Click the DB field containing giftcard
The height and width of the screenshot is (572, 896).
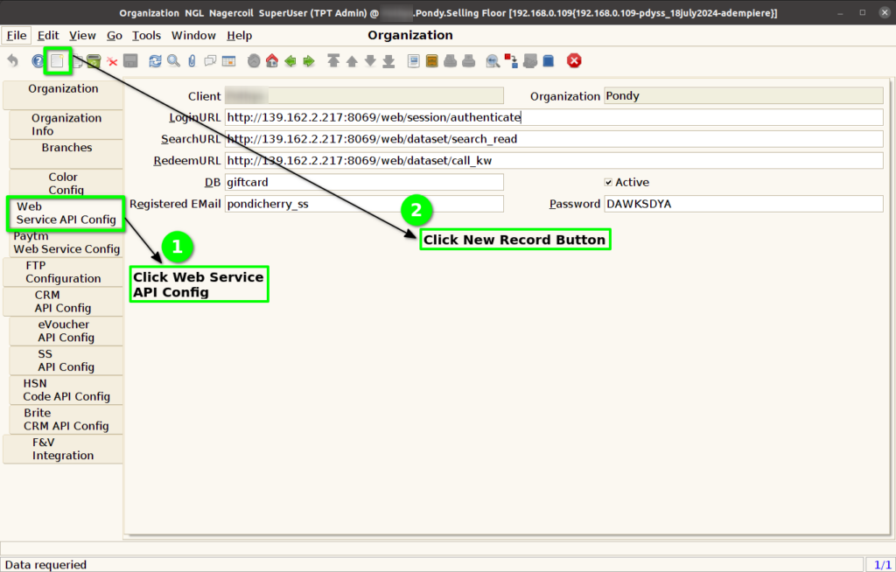[364, 182]
